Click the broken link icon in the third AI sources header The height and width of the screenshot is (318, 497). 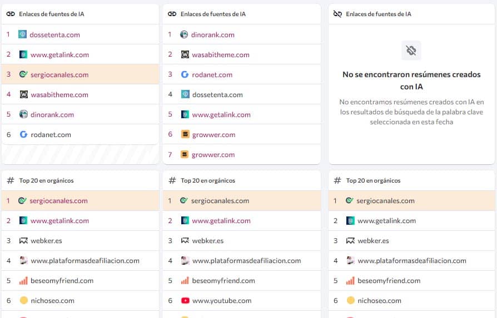coord(337,14)
